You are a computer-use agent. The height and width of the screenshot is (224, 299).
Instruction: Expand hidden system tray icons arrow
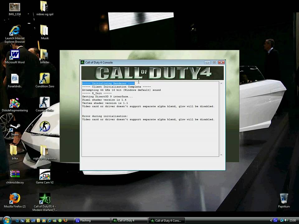pos(271,220)
